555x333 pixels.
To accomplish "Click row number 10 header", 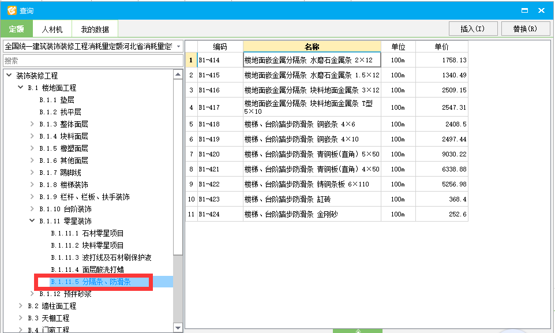I will [x=191, y=199].
